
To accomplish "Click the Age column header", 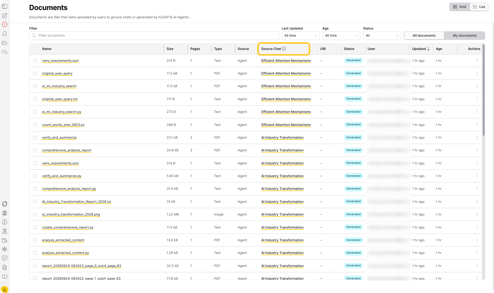I will coord(439,49).
